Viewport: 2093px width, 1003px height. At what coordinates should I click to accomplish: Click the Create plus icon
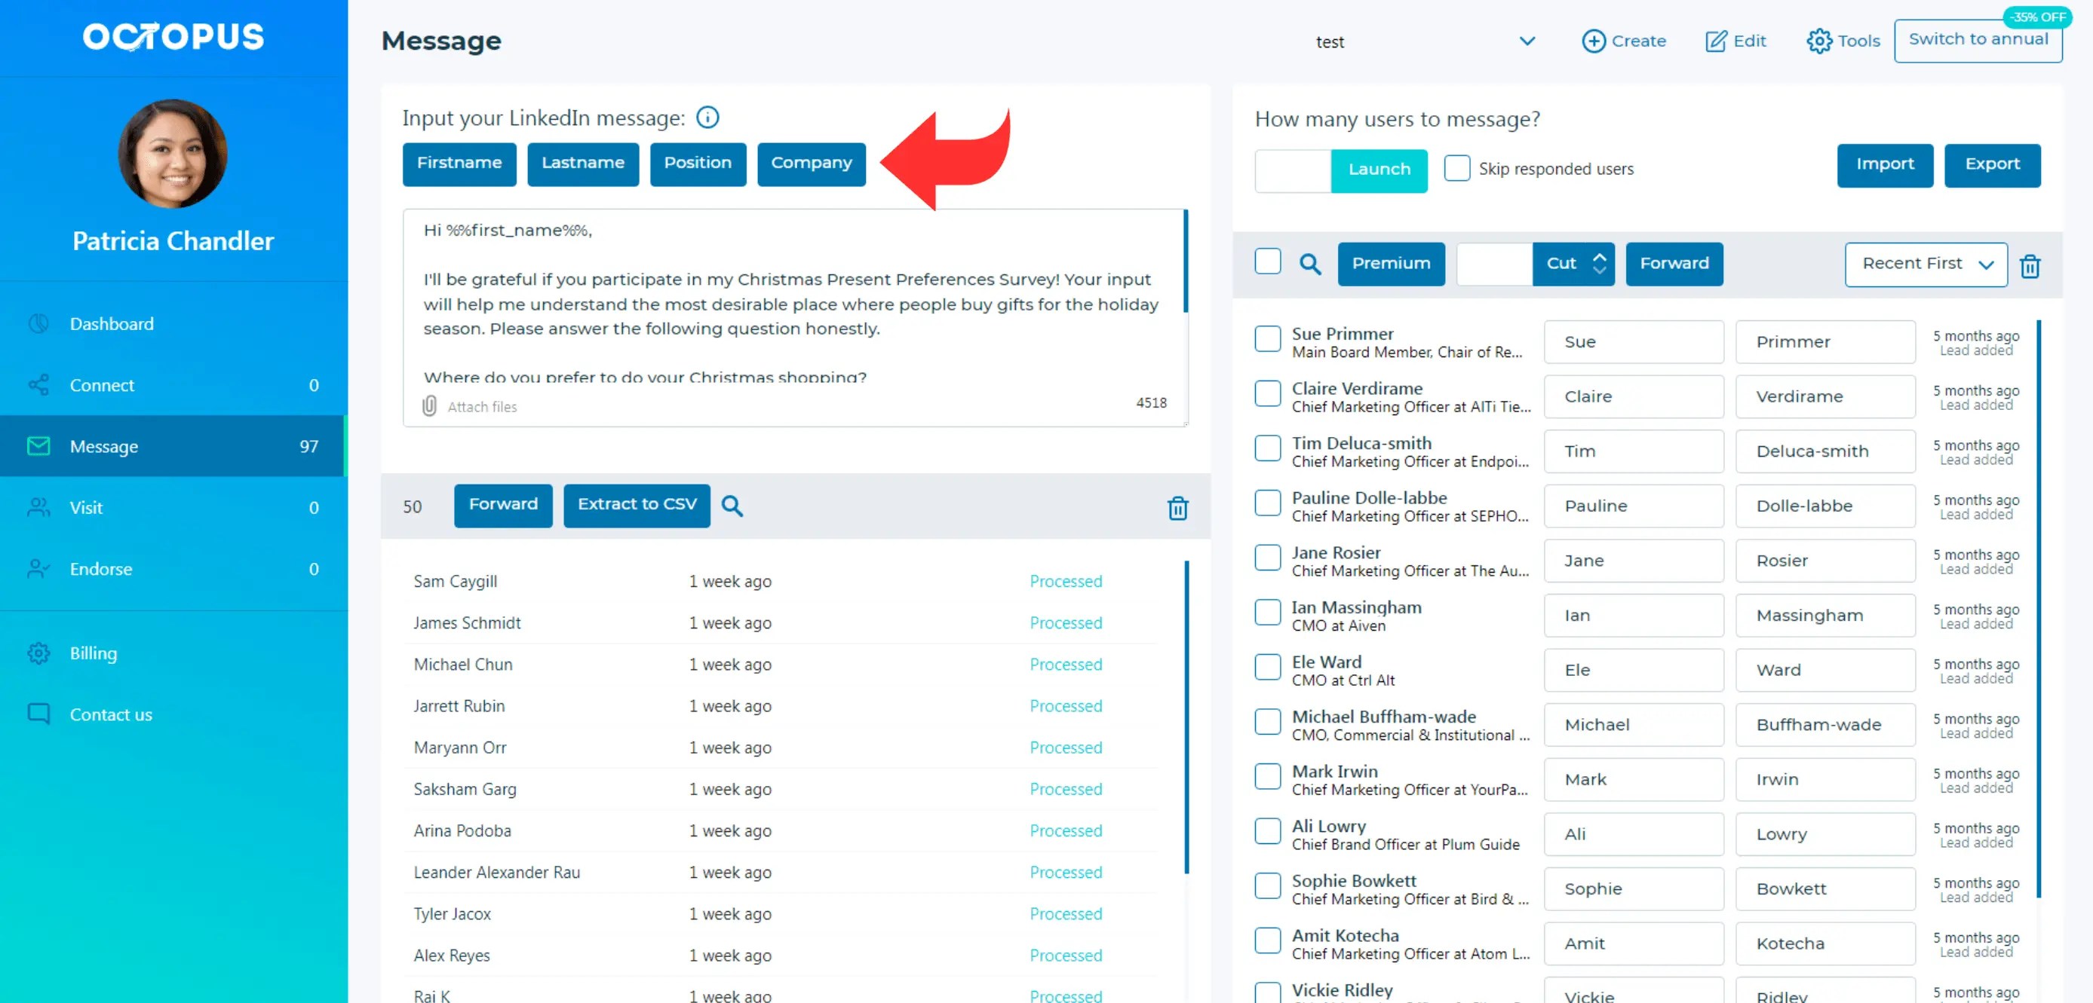[1594, 41]
